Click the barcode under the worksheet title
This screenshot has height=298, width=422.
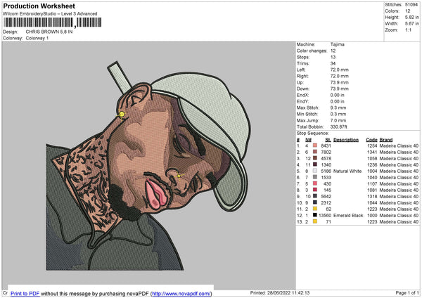pos(53,22)
